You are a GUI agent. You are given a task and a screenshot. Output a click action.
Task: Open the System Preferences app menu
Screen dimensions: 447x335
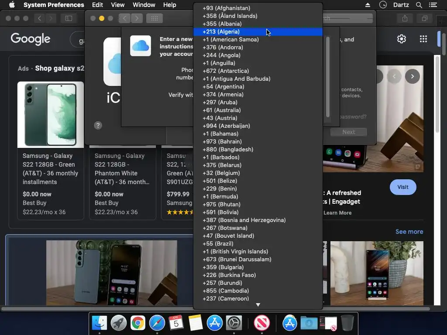(x=54, y=5)
